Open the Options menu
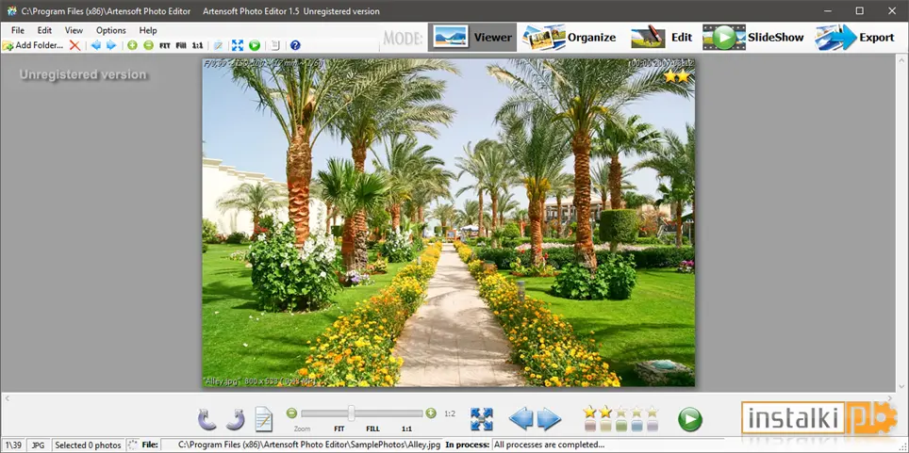 pos(110,30)
